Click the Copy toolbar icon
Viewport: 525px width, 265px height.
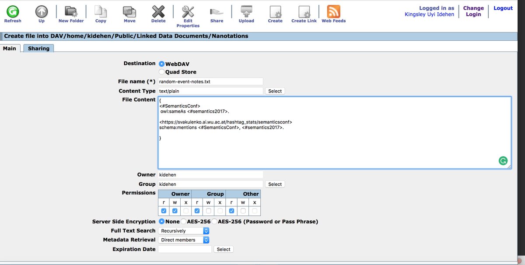pyautogui.click(x=101, y=11)
